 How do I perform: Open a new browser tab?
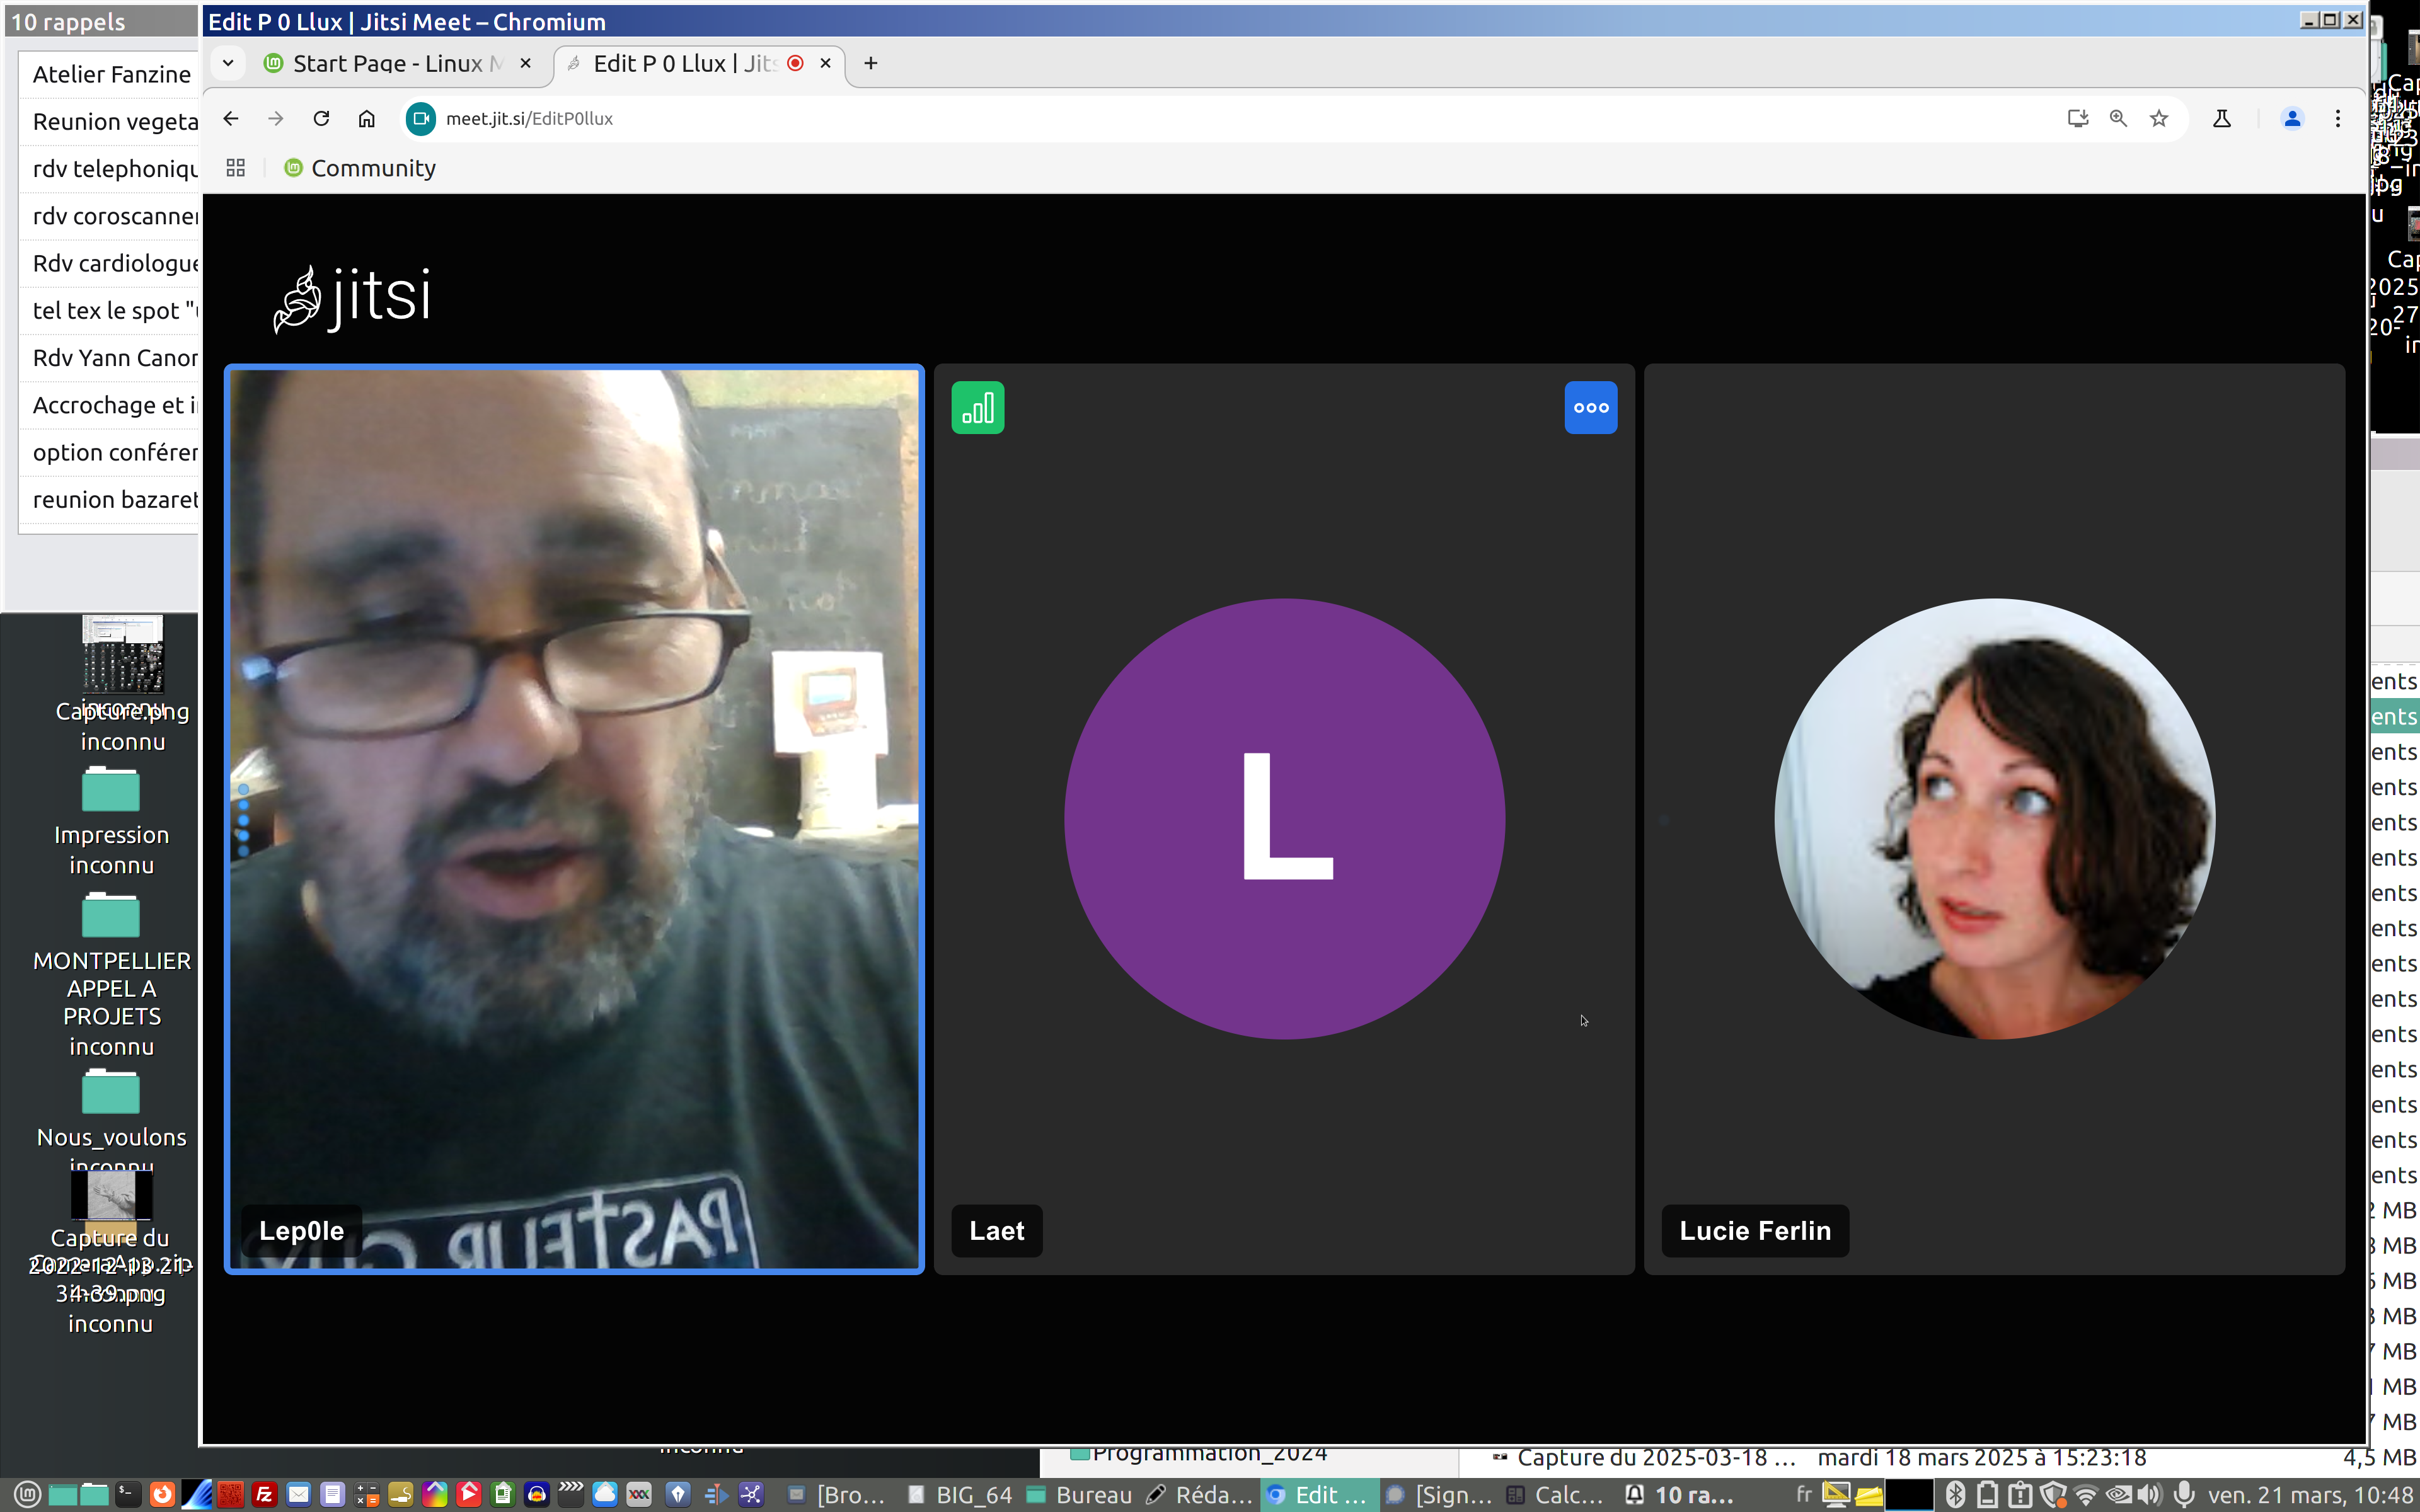[x=871, y=64]
